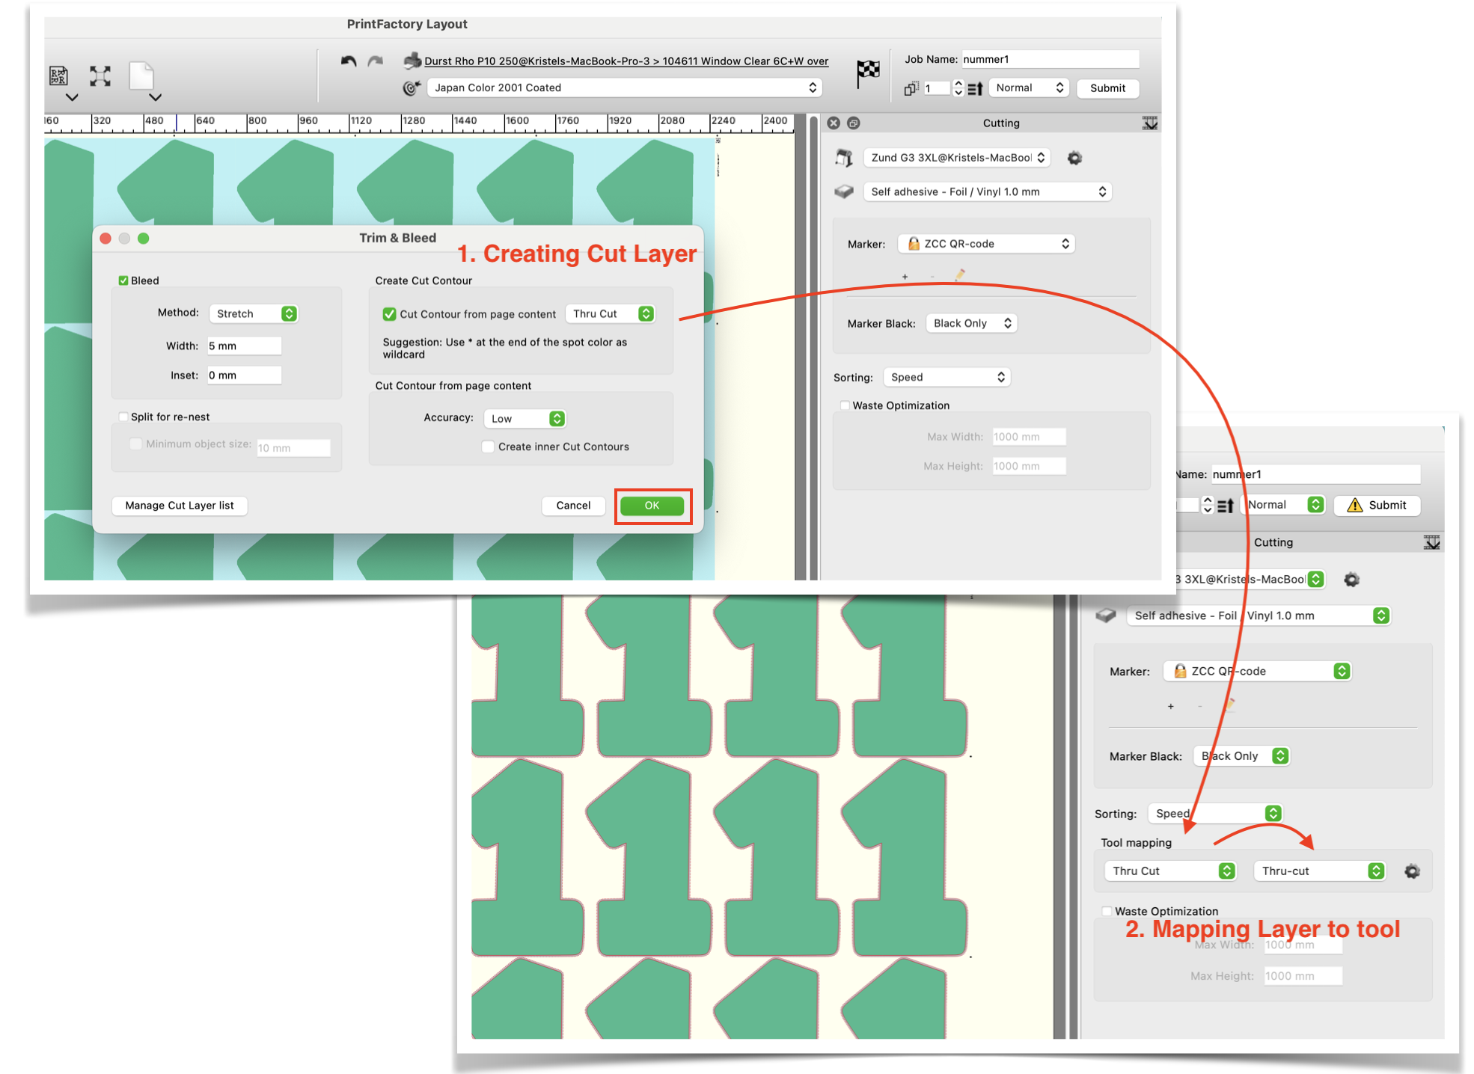The image size is (1474, 1074).
Task: Click the blank page icon in toolbar
Action: (x=141, y=76)
